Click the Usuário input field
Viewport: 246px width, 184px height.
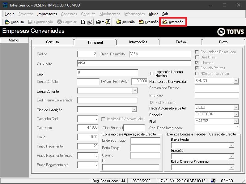point(145,155)
